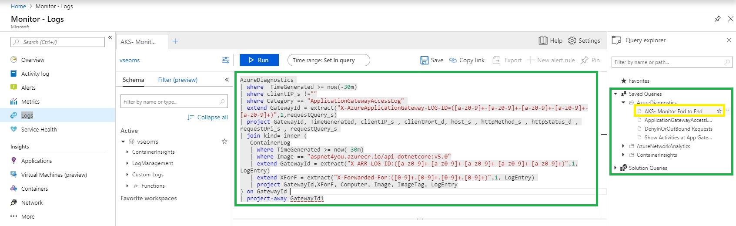736x226 pixels.
Task: Open ApplicationGatewayAccessL... saved query
Action: pyautogui.click(x=678, y=120)
